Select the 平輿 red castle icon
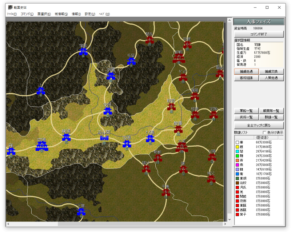 tap(166, 192)
